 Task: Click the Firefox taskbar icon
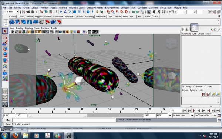pyautogui.click(x=16, y=135)
